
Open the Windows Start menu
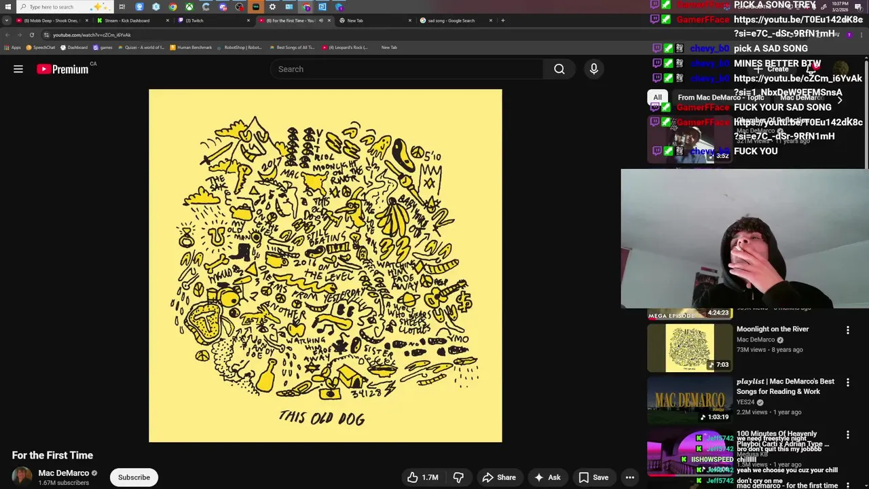coord(7,7)
